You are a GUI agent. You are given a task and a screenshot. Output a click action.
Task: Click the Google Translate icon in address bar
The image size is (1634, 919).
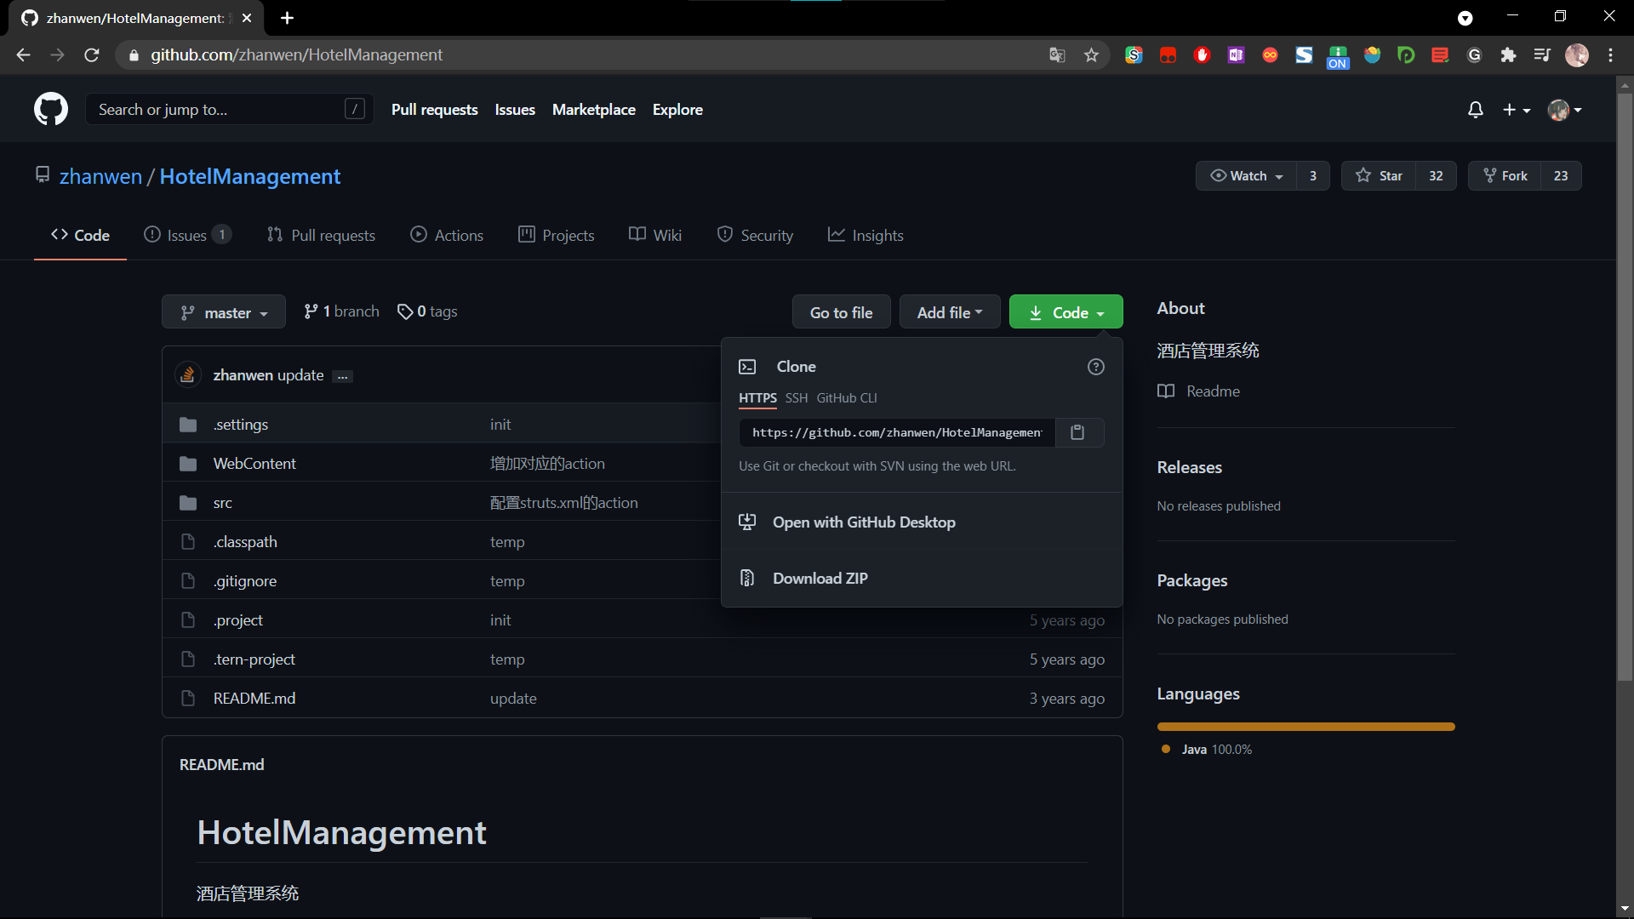point(1057,54)
